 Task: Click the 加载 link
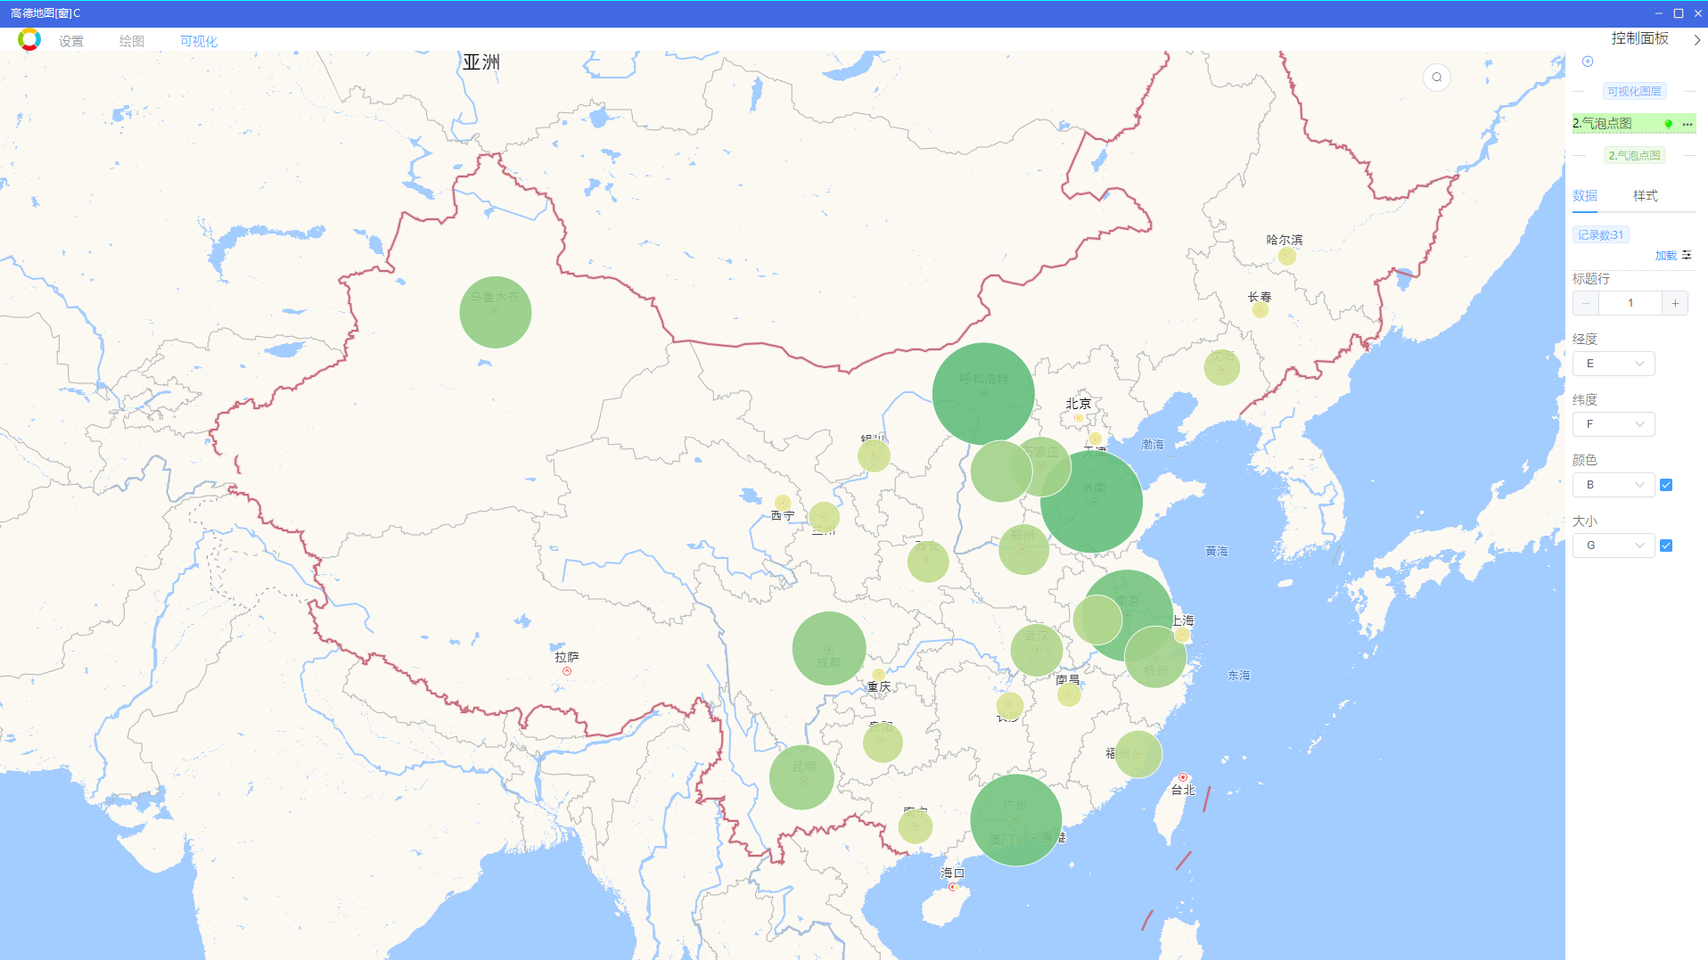tap(1666, 256)
